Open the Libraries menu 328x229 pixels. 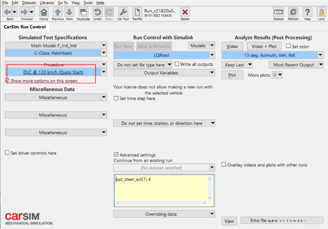point(47,3)
